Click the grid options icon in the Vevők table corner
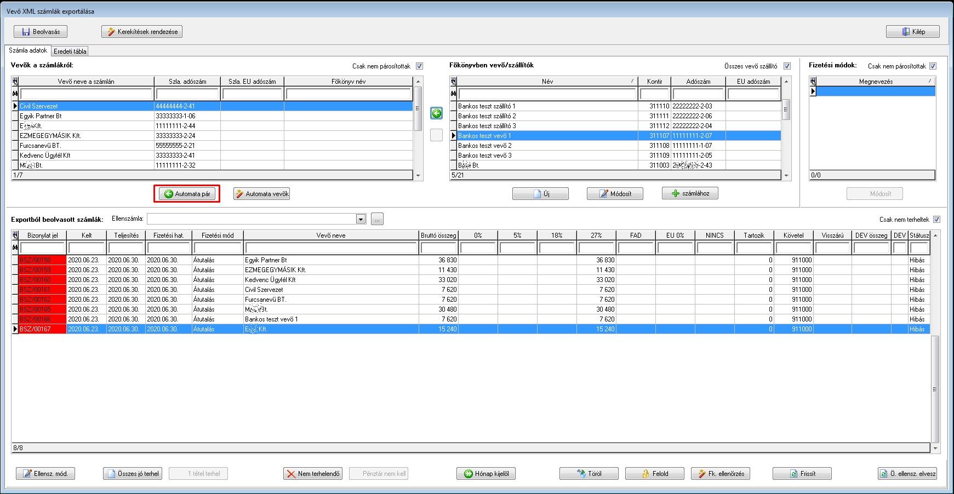 (15, 82)
